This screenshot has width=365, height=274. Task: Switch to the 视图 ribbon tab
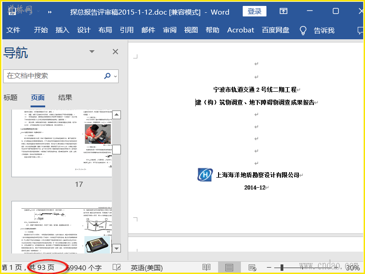point(191,30)
